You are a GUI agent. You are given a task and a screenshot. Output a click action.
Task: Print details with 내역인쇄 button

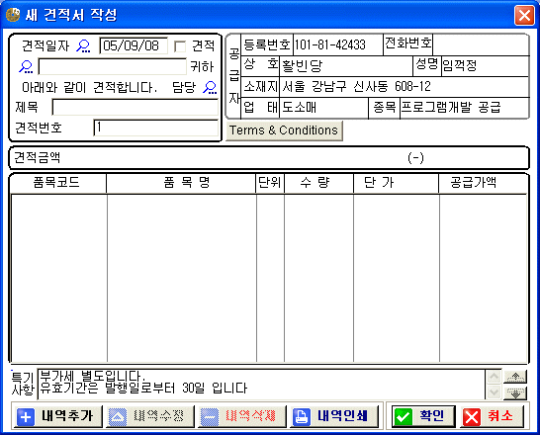click(x=334, y=416)
